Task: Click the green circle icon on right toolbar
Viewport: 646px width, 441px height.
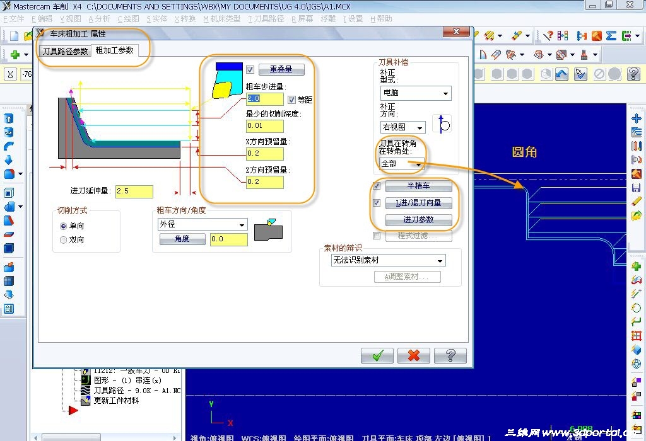Action: [x=636, y=308]
